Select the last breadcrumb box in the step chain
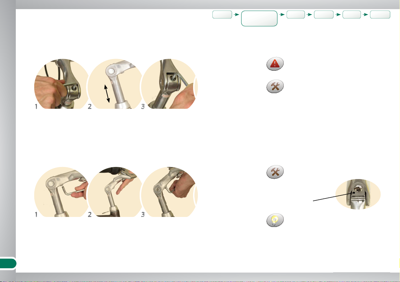The width and height of the screenshot is (400, 282). [x=380, y=14]
